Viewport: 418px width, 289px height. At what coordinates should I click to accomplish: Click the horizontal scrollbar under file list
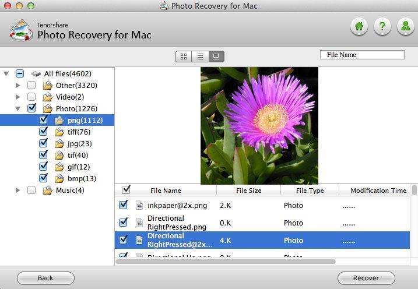226,262
